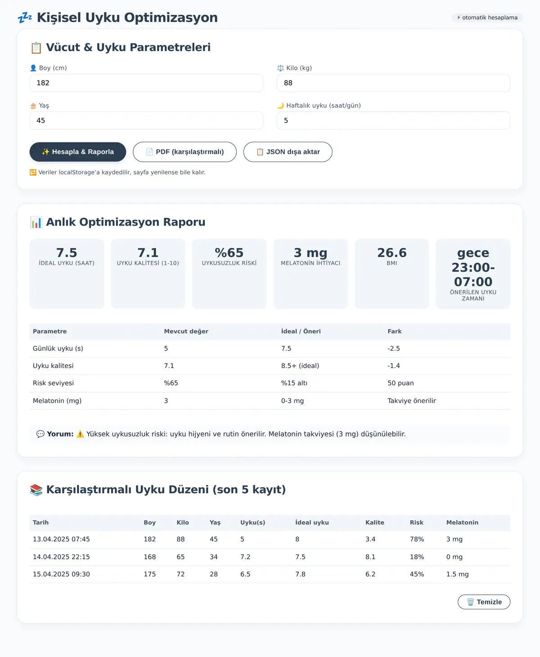Click the Parametre column header
The image size is (540, 657).
tap(49, 331)
